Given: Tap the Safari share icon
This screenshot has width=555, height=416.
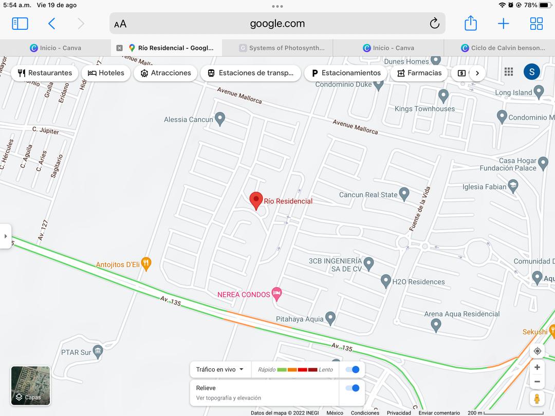Looking at the screenshot, I should 470,23.
